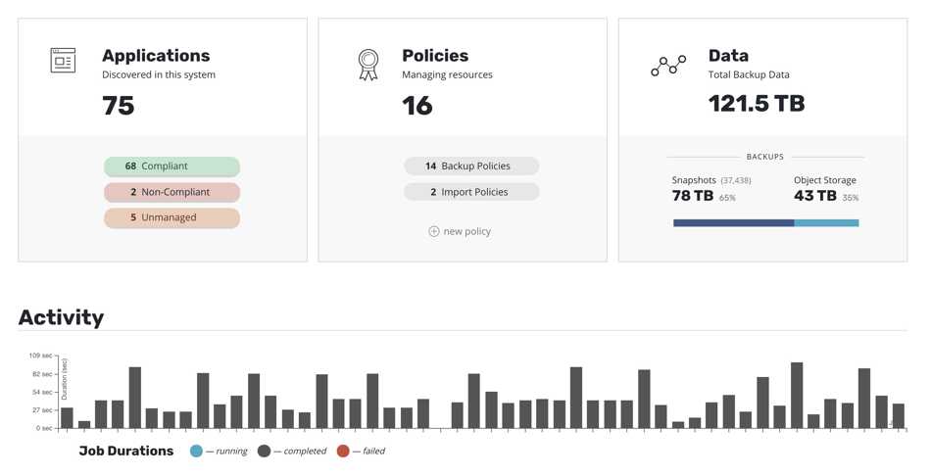The height and width of the screenshot is (476, 931).
Task: Click the Data line-graph icon
Action: coord(668,66)
